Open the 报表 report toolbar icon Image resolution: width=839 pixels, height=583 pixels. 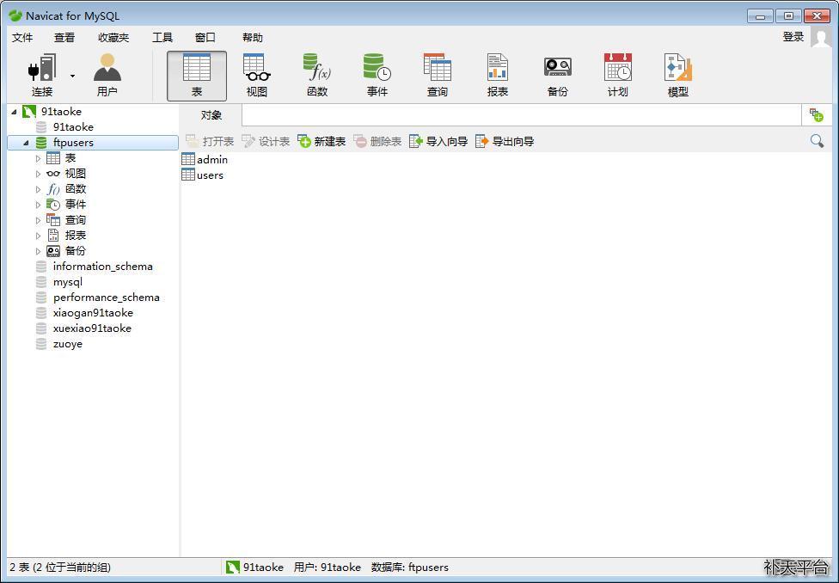coord(498,76)
